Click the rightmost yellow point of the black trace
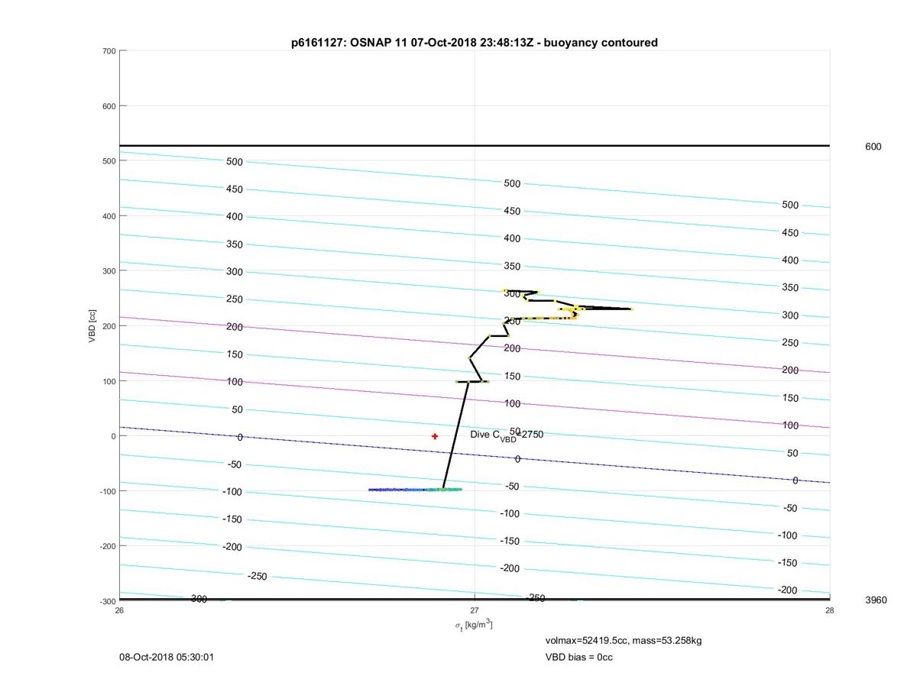The width and height of the screenshot is (917, 676). pyautogui.click(x=631, y=309)
